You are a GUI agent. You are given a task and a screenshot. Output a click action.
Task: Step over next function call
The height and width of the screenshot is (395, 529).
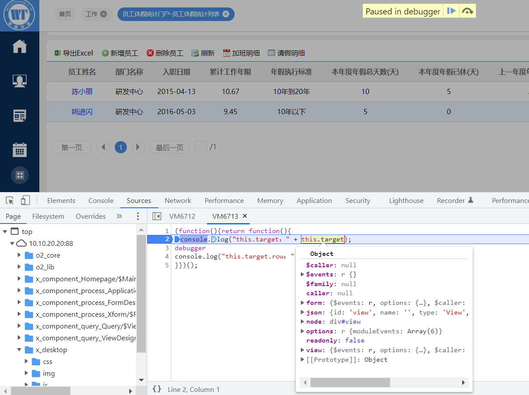[x=467, y=11]
